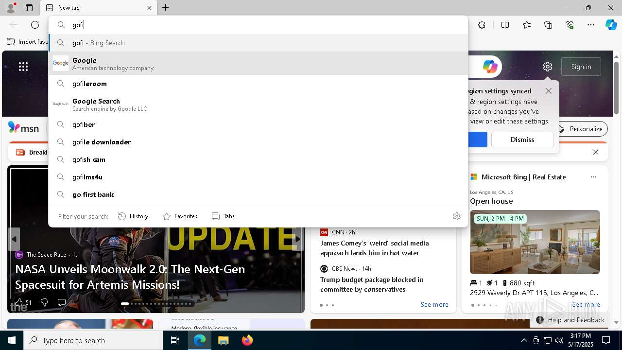The height and width of the screenshot is (350, 622).
Task: Refresh the page
Action: (35, 25)
